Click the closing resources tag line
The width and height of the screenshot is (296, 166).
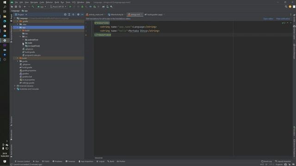[x=103, y=35]
